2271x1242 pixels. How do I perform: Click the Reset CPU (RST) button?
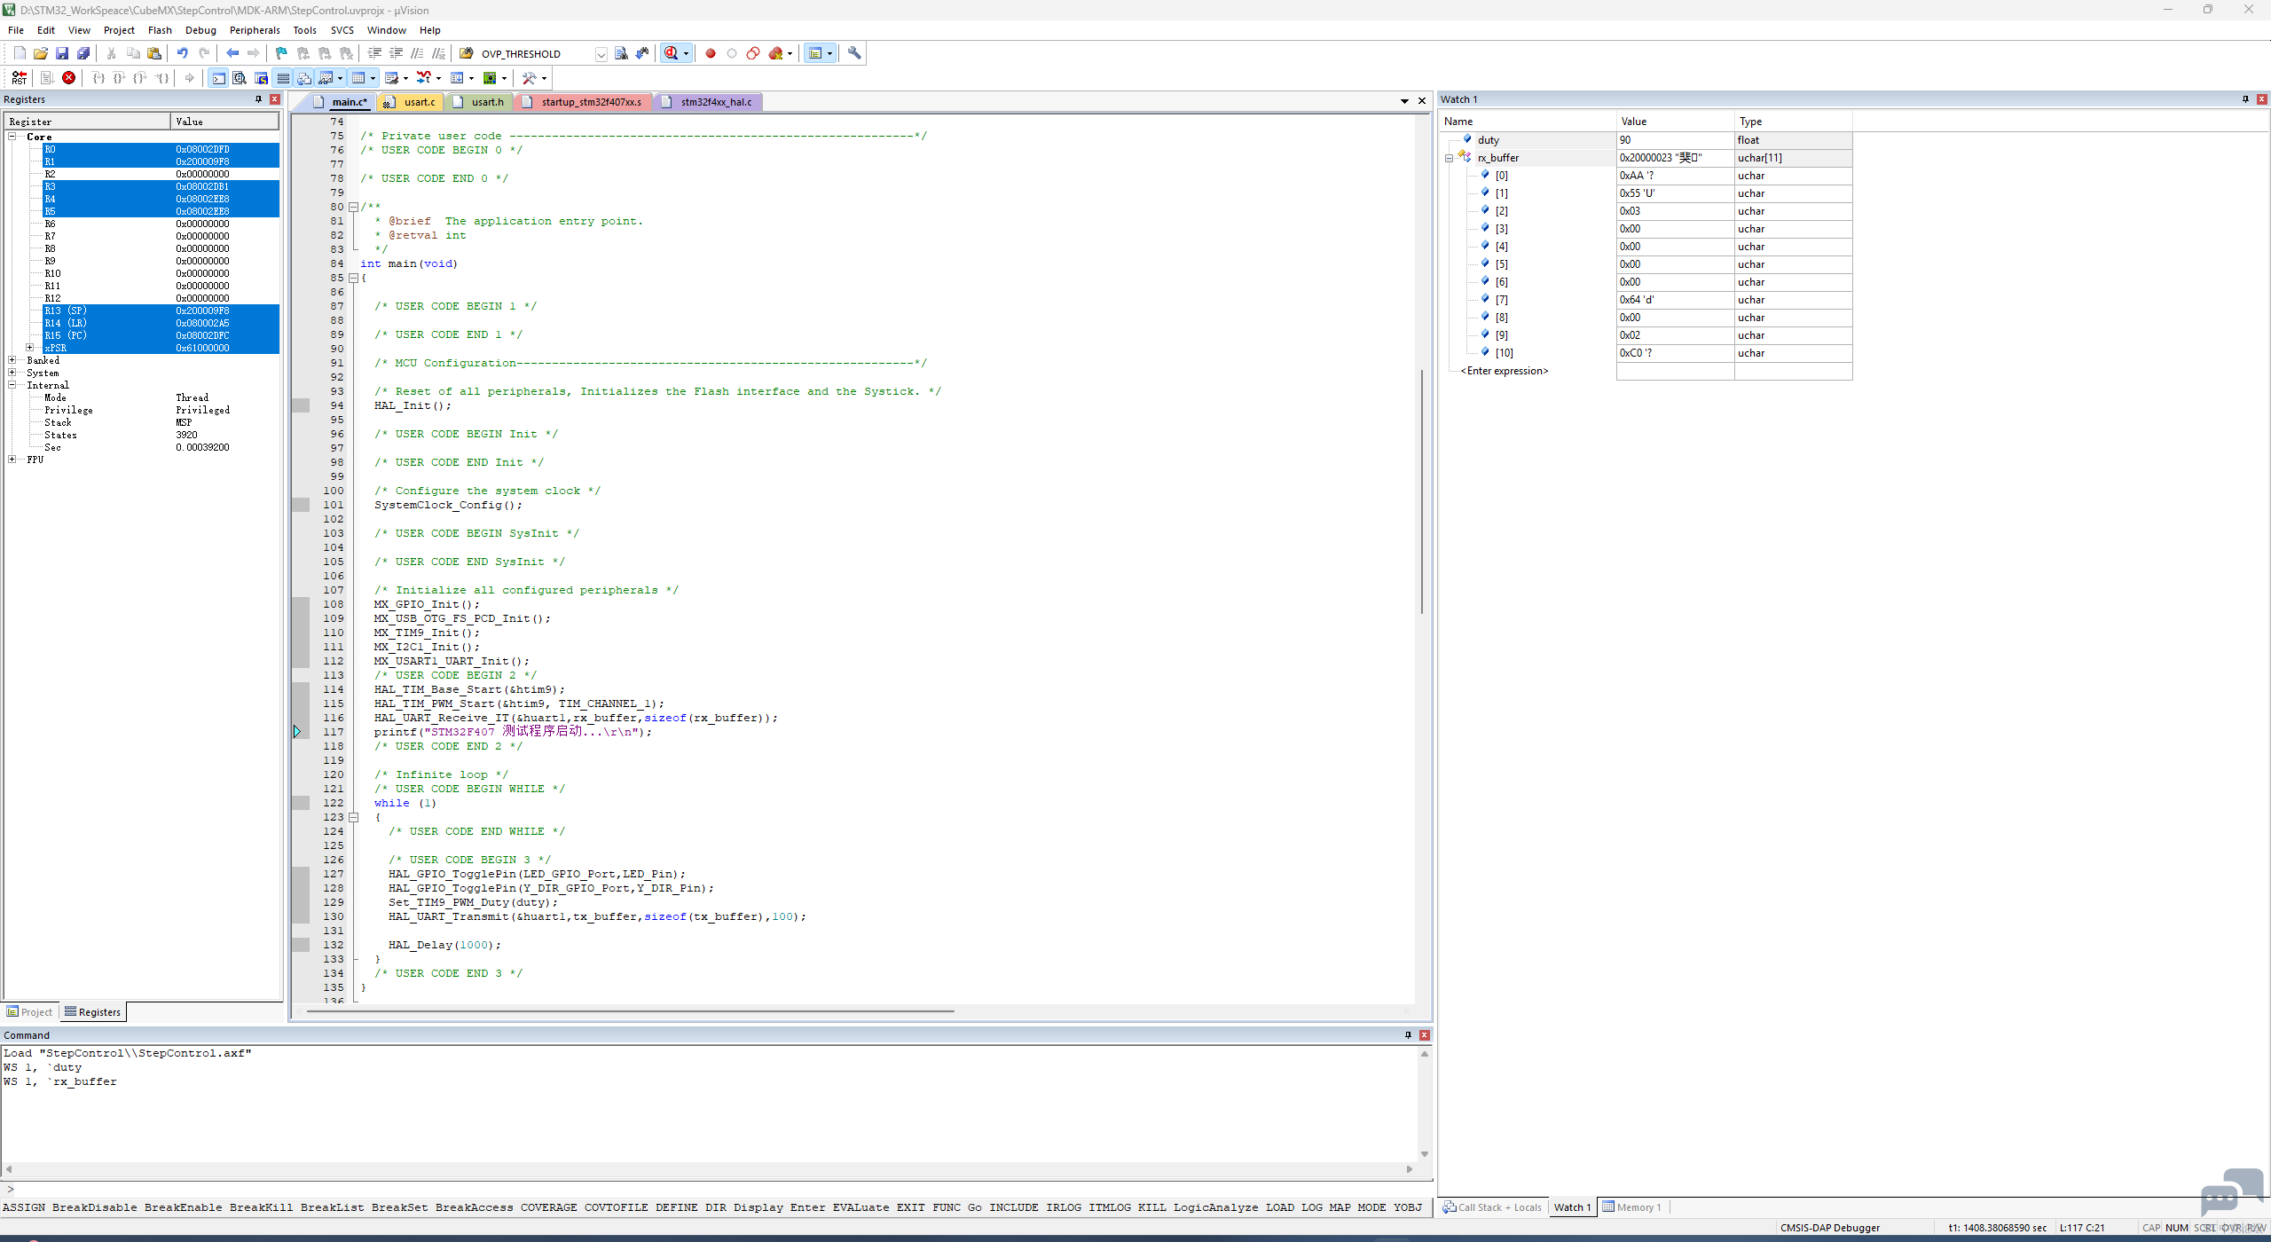(19, 78)
